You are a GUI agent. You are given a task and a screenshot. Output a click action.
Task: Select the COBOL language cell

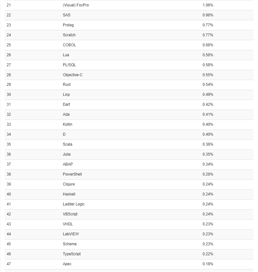click(70, 45)
